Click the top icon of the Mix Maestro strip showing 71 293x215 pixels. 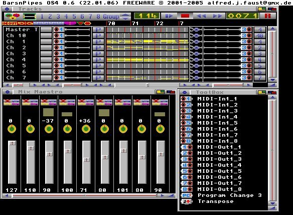click(86, 102)
